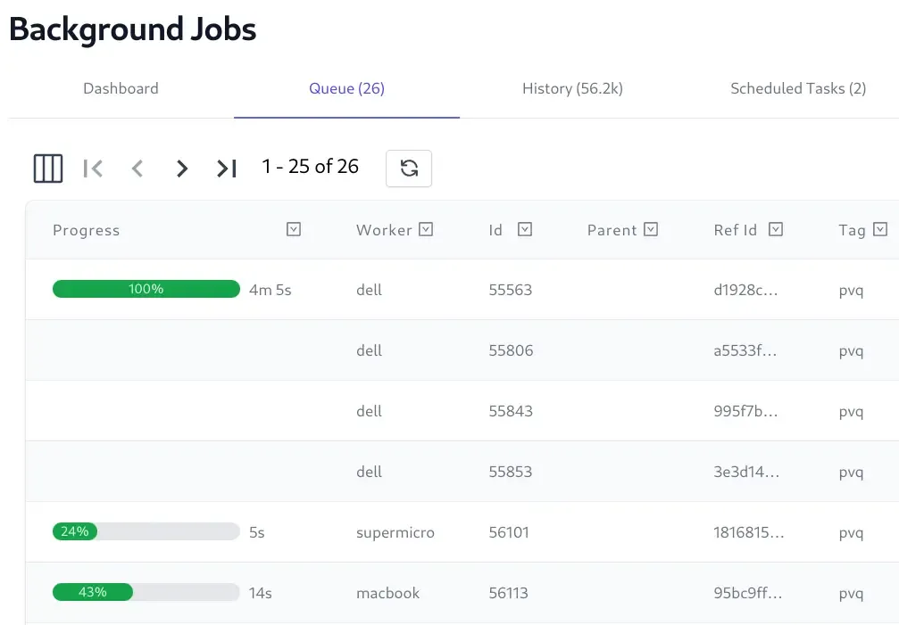Select job Id 56113
Image resolution: width=899 pixels, height=625 pixels.
coord(509,593)
